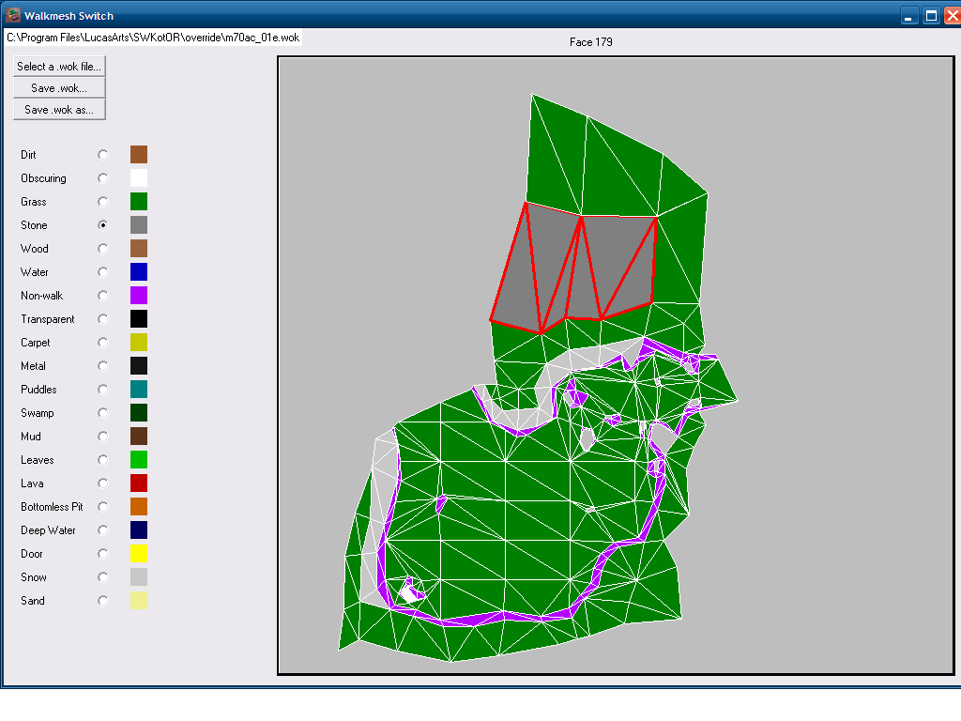Click the gray Stone color swatch

tap(139, 225)
